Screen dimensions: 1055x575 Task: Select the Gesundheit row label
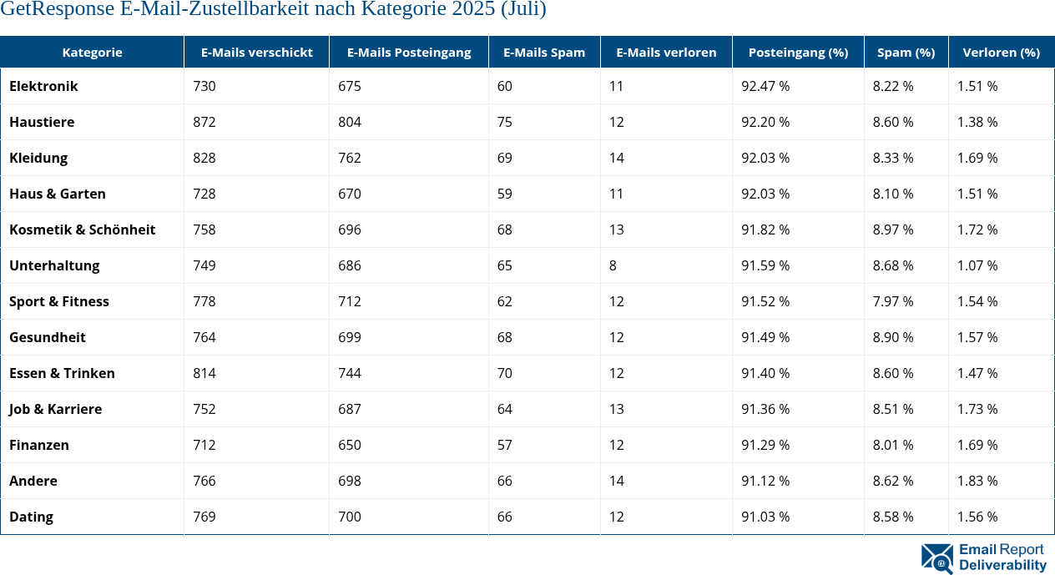(48, 337)
